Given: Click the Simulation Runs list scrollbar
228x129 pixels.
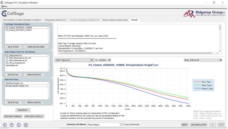Looking at the screenshot, I should click(49, 35).
